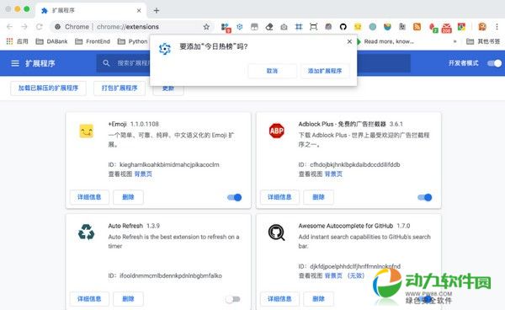This screenshot has width=505, height=310.
Task: Open a new browser tab
Action: (x=157, y=11)
